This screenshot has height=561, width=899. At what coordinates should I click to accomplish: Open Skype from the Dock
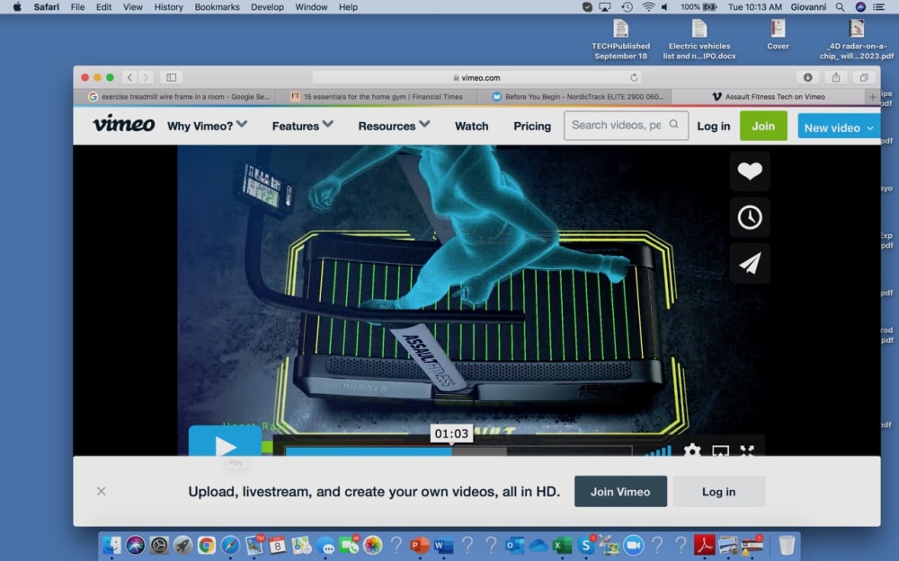point(586,545)
